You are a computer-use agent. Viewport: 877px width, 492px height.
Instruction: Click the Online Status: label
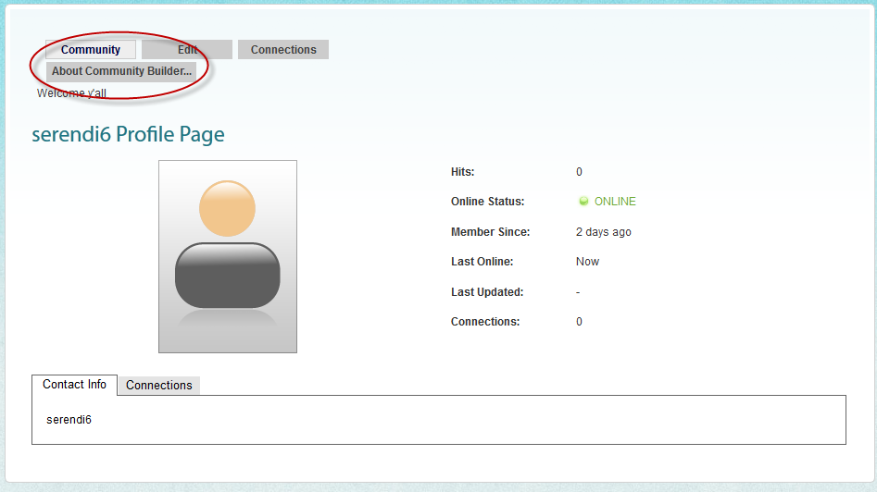[488, 202]
